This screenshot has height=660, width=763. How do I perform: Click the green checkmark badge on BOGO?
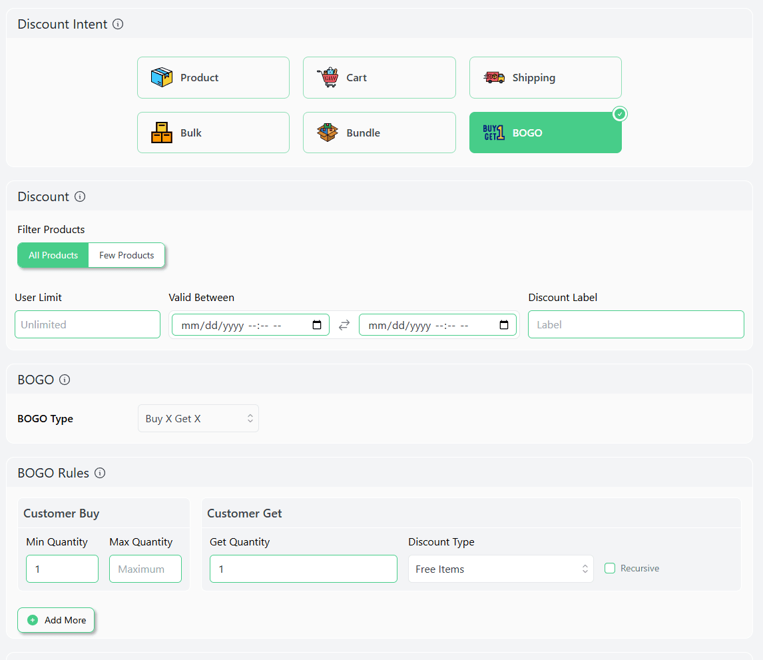[619, 114]
